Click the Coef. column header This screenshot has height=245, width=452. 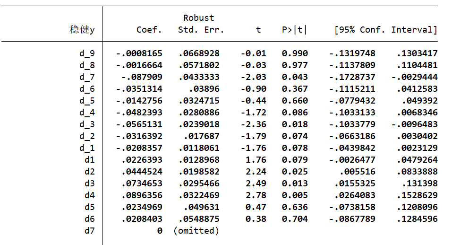point(149,30)
